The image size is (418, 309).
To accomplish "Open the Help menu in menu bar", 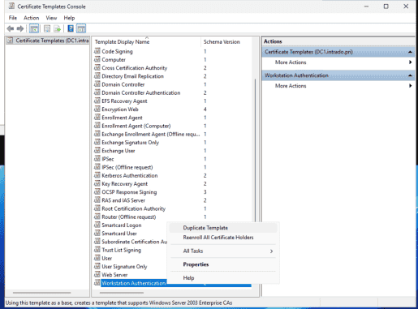I will pyautogui.click(x=69, y=18).
